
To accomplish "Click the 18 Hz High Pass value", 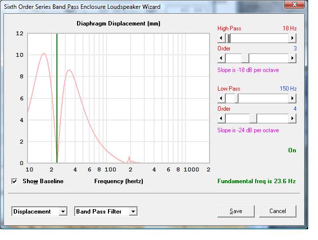I will [290, 28].
